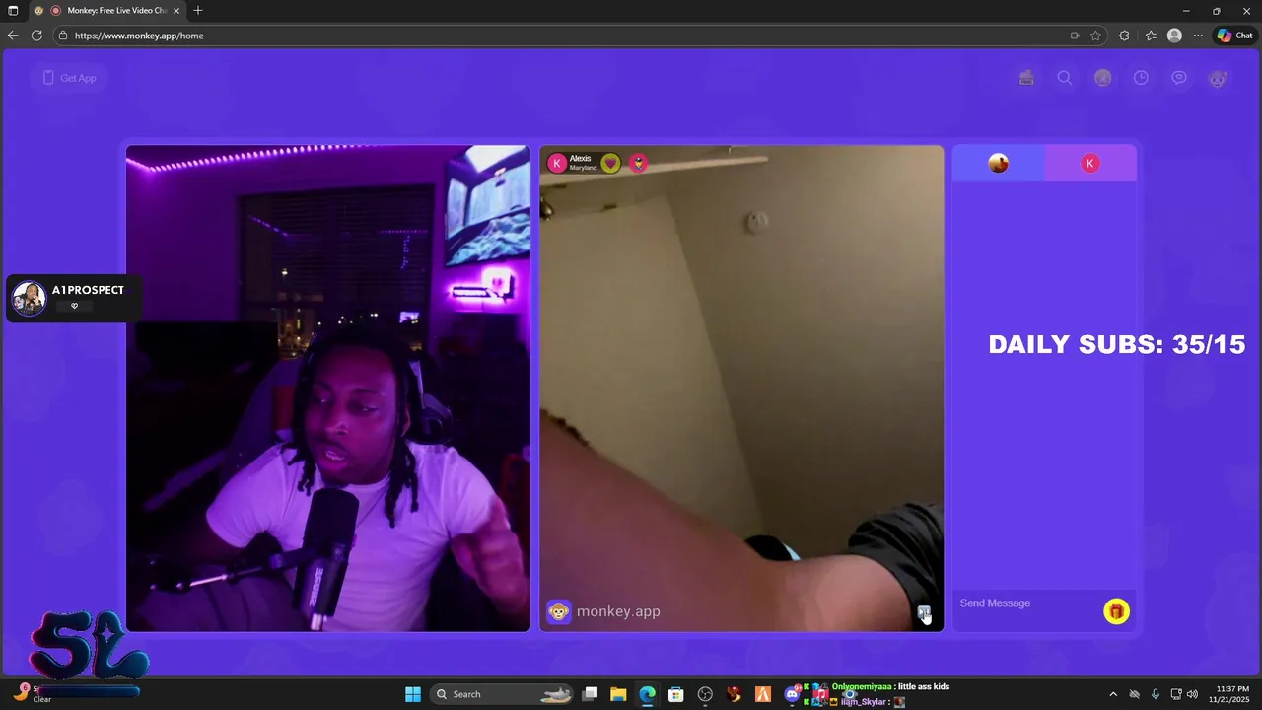Open Microsoft Edge from the taskbar

point(647,694)
